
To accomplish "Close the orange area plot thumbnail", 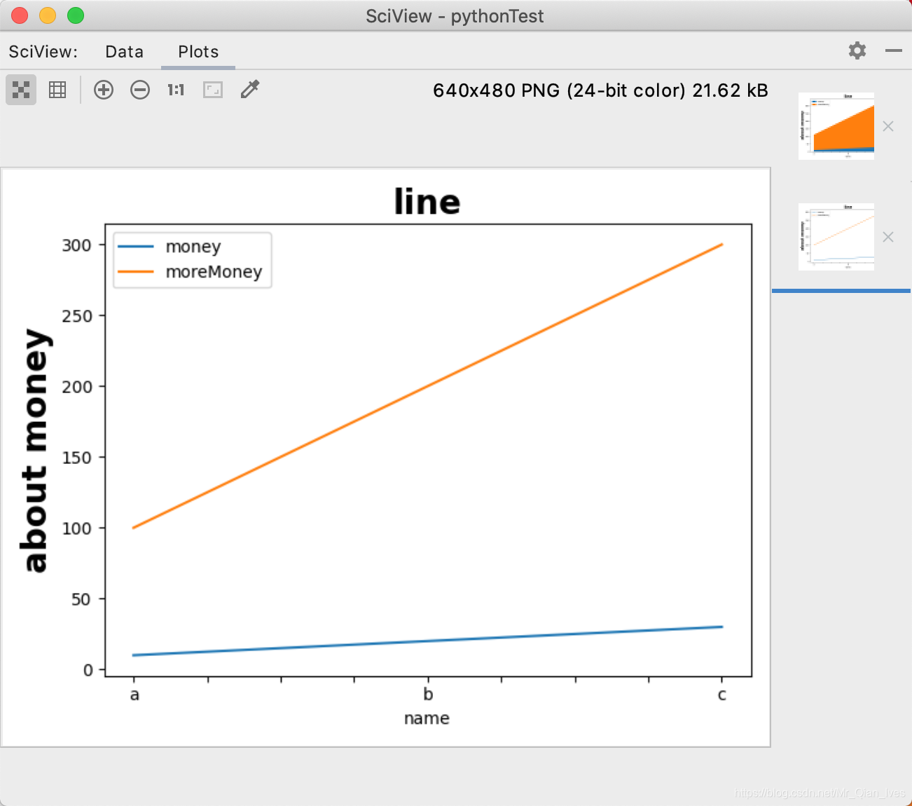I will 888,126.
